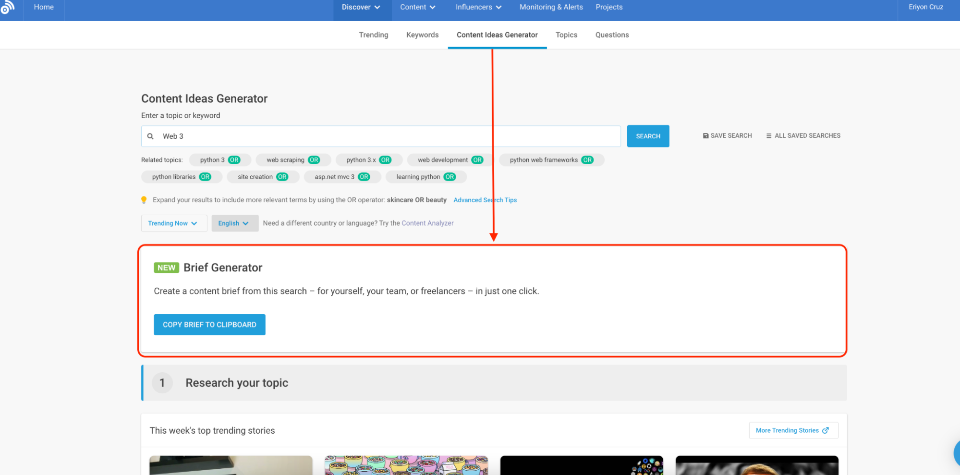Click the All Saved Searches list icon
This screenshot has width=960, height=475.
(x=769, y=136)
